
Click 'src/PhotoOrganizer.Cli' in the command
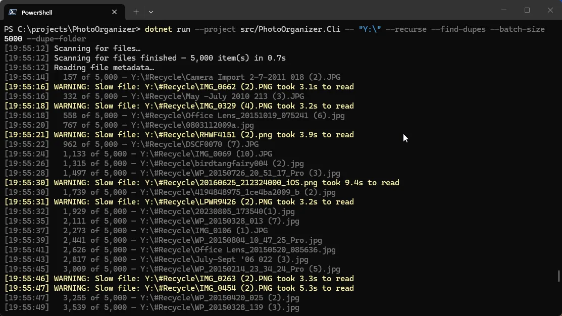(x=290, y=29)
